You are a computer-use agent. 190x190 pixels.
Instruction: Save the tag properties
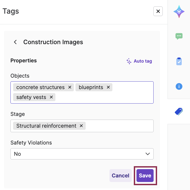(x=145, y=176)
